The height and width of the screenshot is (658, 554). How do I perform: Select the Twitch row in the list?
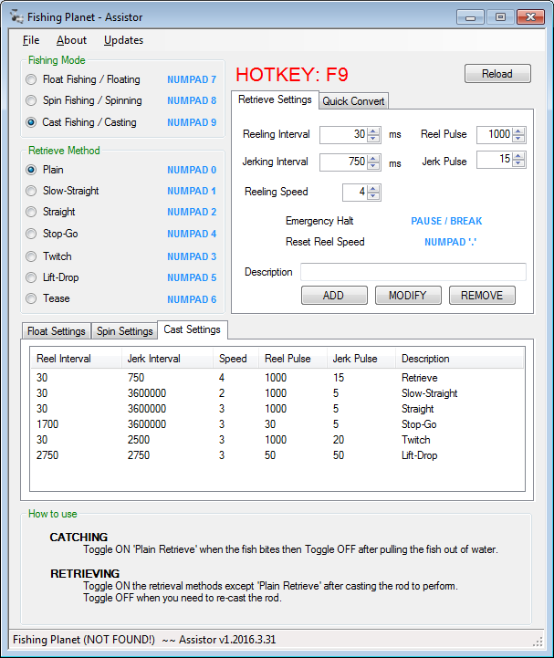(x=277, y=440)
